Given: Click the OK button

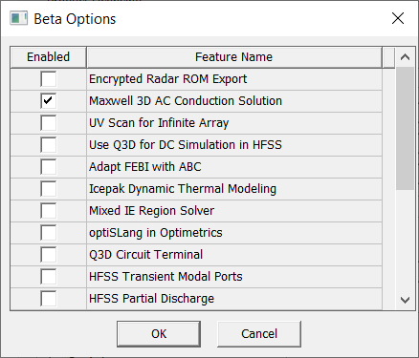Looking at the screenshot, I should pos(159,334).
